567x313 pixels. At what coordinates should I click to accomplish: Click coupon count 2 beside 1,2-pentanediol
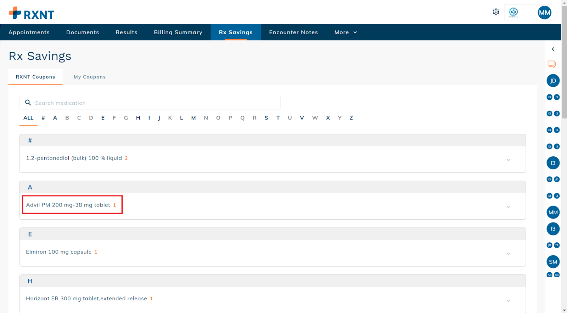(x=126, y=158)
